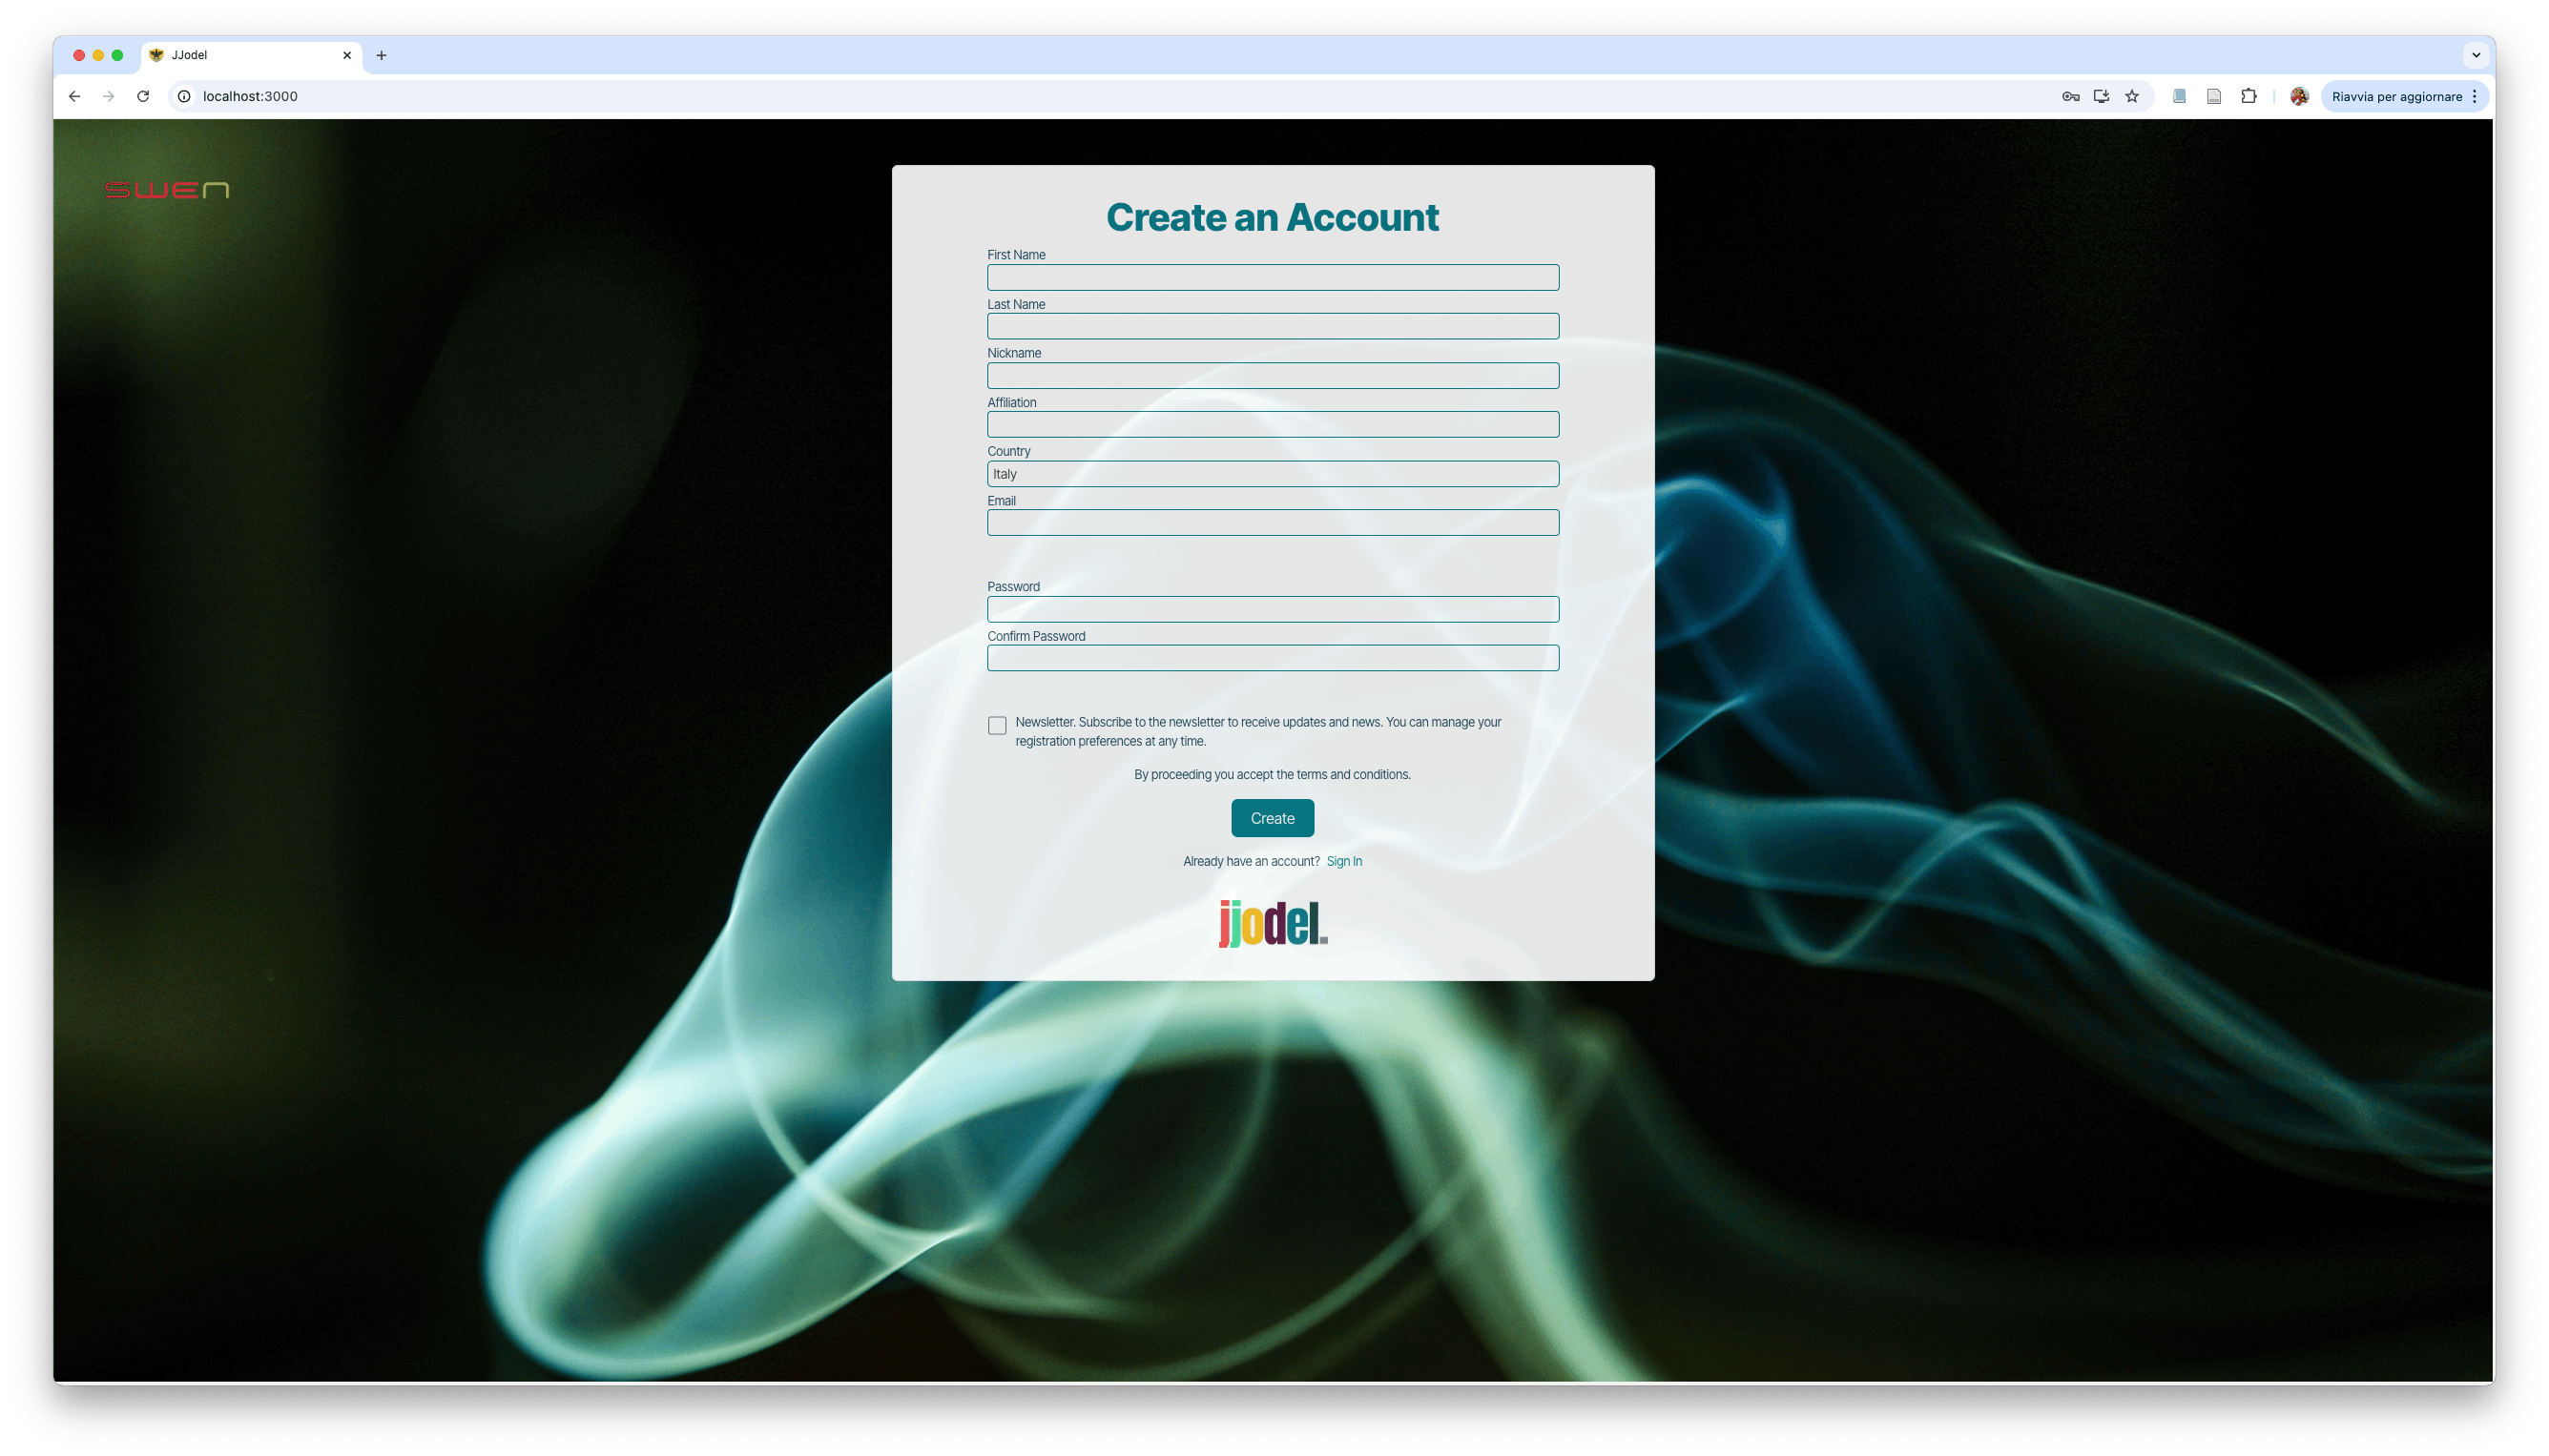Viewport: 2549px width, 1456px height.
Task: Open the Chrome three-dot menu
Action: [2474, 96]
